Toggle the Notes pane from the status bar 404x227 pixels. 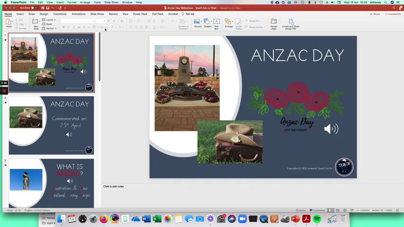(300, 210)
